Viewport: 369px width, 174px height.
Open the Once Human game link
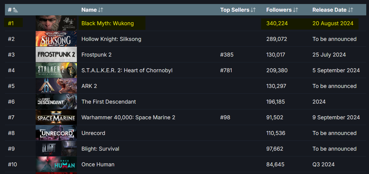98,164
